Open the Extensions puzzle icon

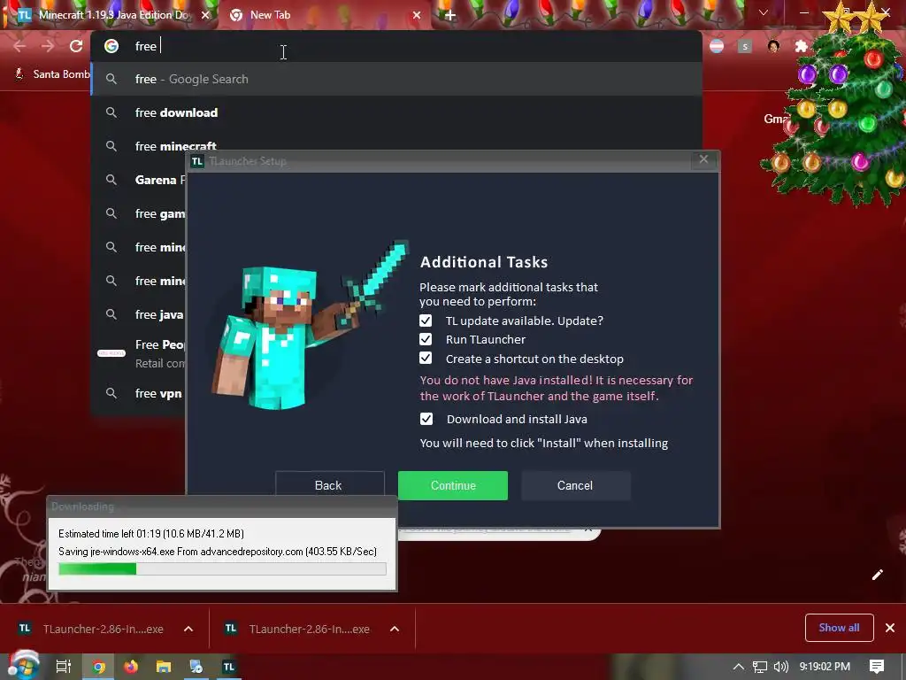801,46
